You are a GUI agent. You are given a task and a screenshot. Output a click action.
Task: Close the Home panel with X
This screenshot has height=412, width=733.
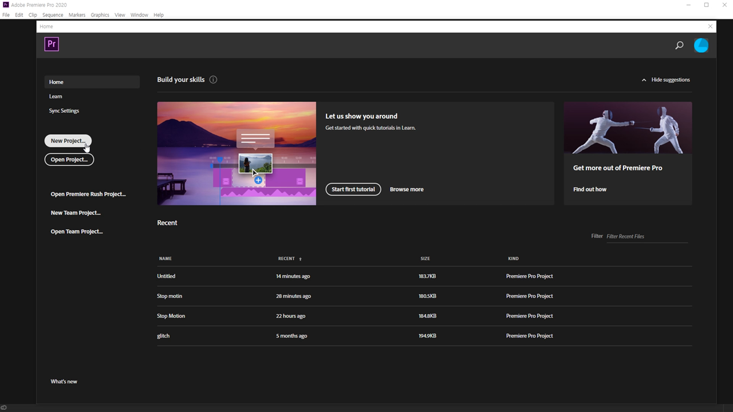(x=710, y=26)
